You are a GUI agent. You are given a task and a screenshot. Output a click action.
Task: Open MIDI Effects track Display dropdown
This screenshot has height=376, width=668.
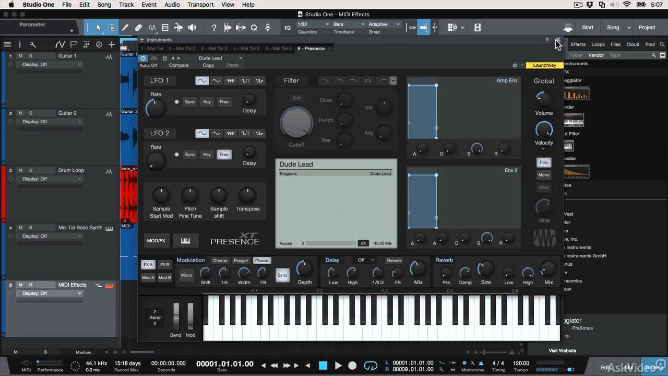(x=50, y=293)
